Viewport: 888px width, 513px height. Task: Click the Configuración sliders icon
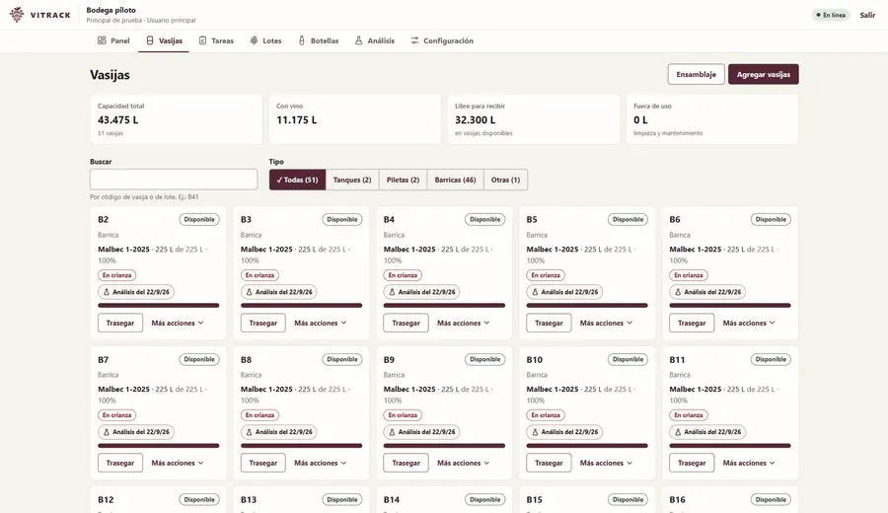pos(414,40)
